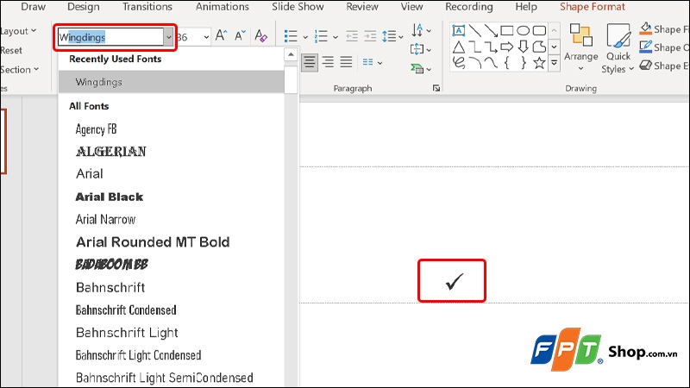Viewport: 690px width, 388px height.
Task: Toggle center alignment button
Action: 310,62
